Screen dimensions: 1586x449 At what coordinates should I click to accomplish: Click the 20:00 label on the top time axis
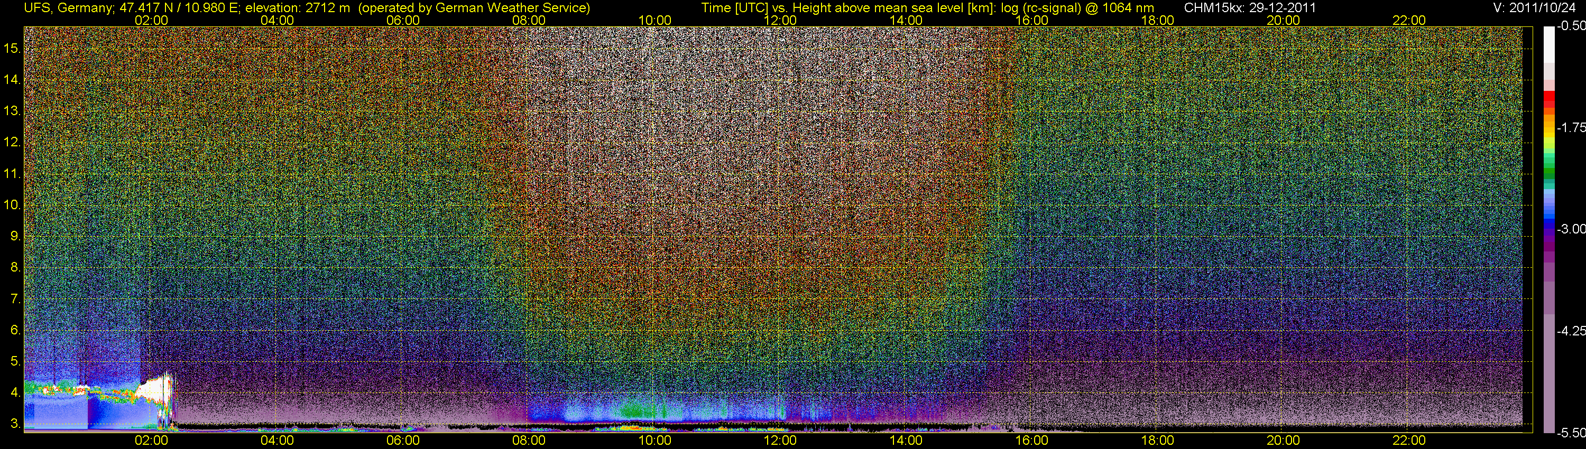pos(1283,20)
